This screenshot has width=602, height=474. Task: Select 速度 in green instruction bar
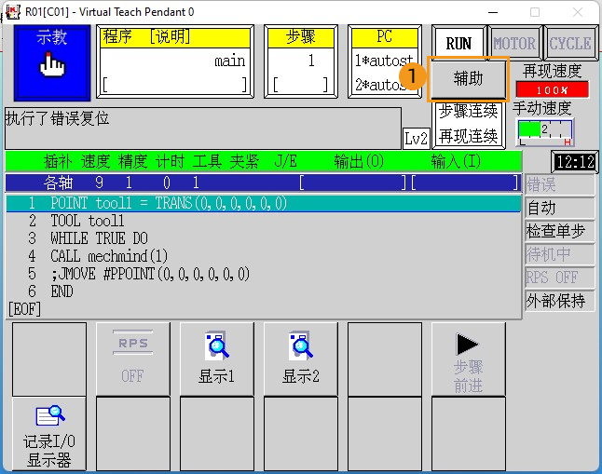(x=96, y=161)
